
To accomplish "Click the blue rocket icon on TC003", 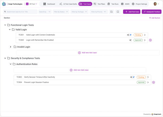I will point(134,77).
